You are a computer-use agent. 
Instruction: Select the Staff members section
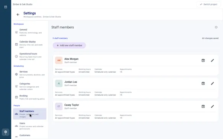(x=30, y=114)
